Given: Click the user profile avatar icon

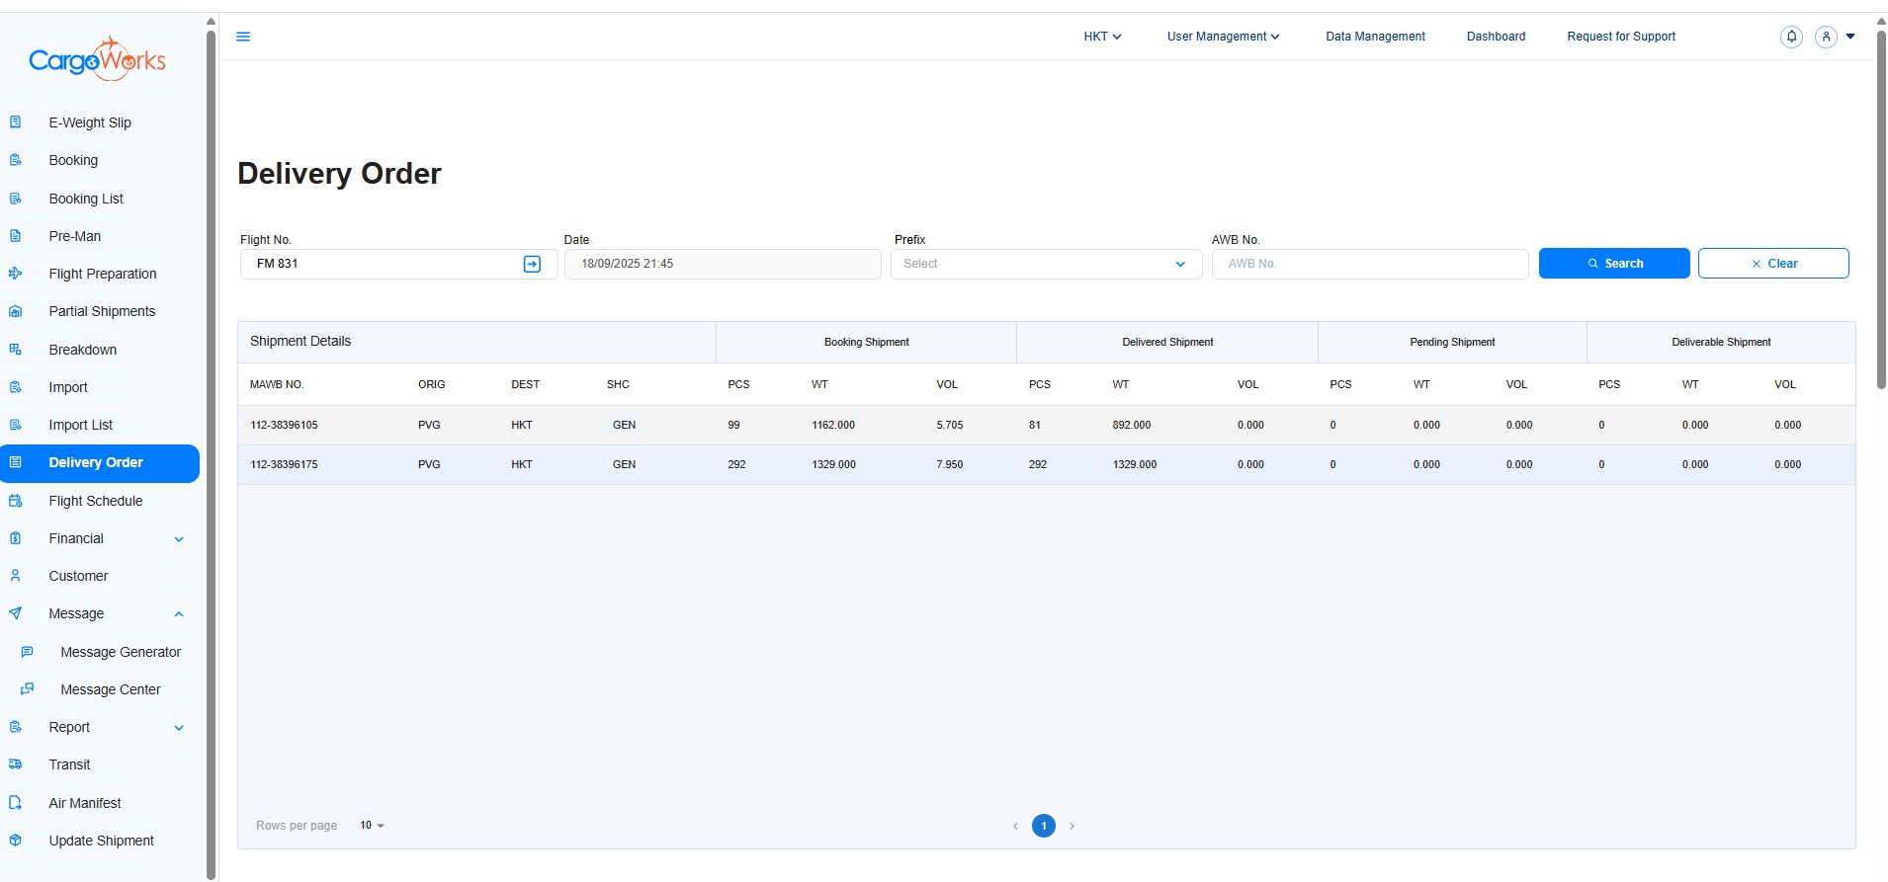Looking at the screenshot, I should pos(1826,37).
